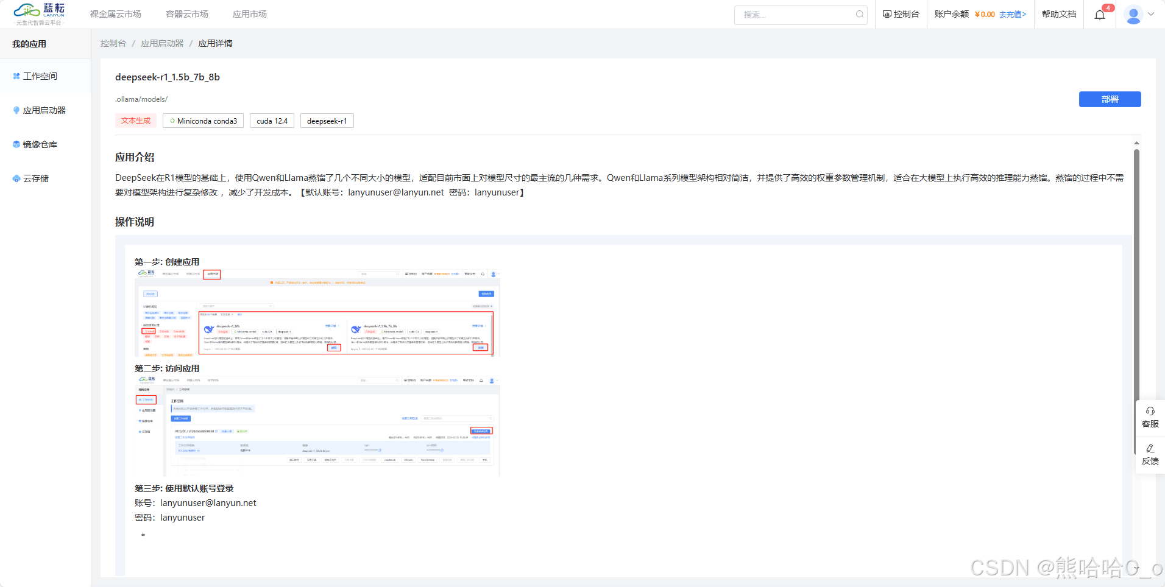The image size is (1165, 587).
Task: Click the 应用介绍 heading
Action: [x=135, y=157]
